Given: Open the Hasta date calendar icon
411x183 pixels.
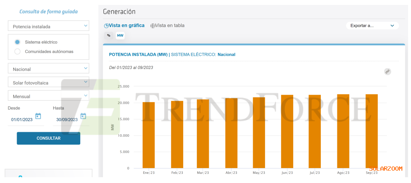Looking at the screenshot, I should [83, 116].
